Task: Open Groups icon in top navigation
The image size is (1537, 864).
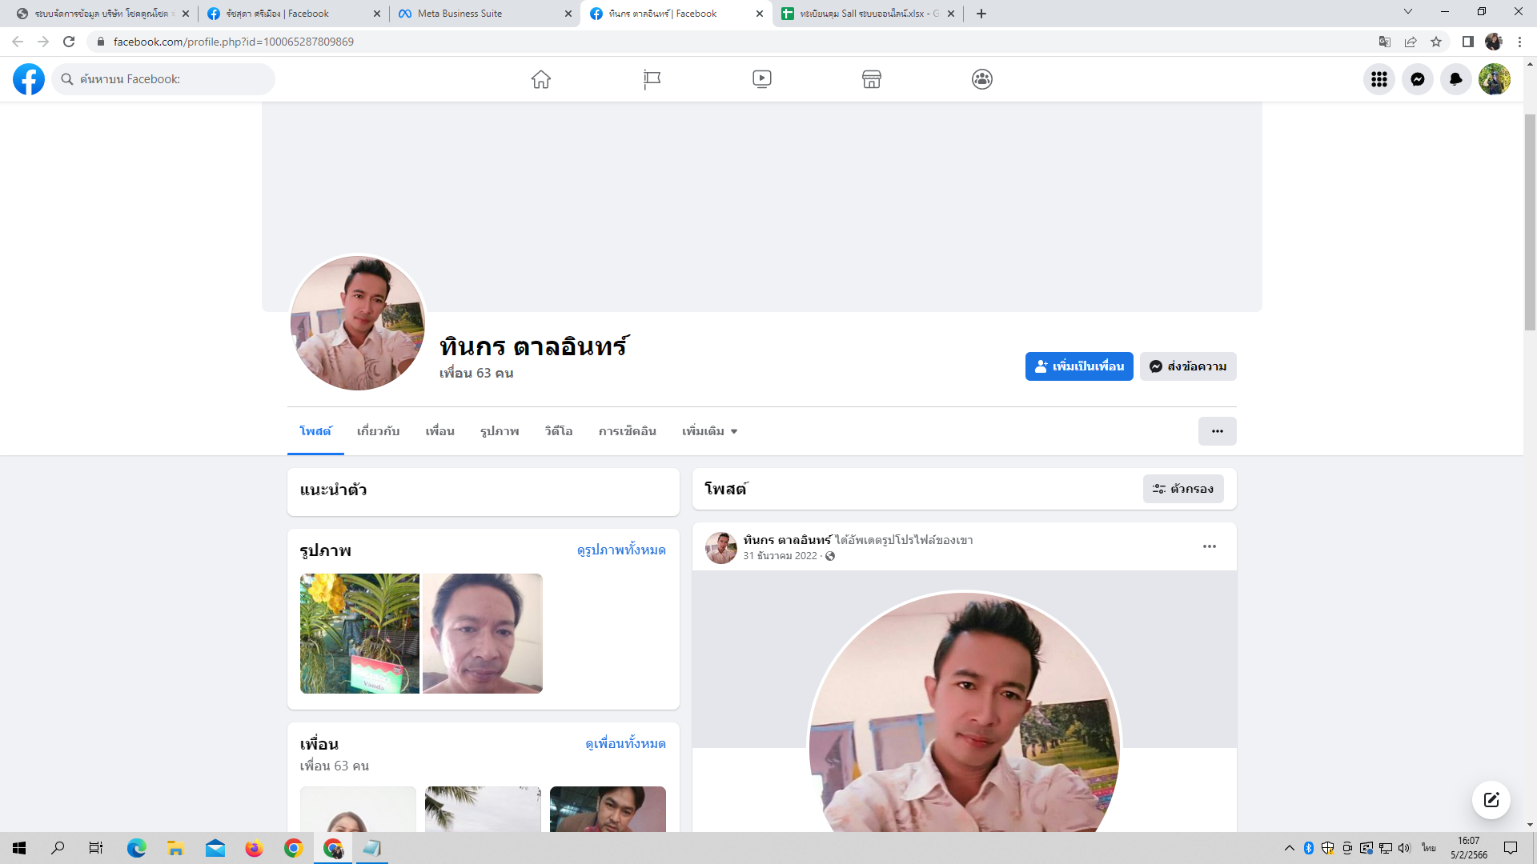Action: point(982,79)
